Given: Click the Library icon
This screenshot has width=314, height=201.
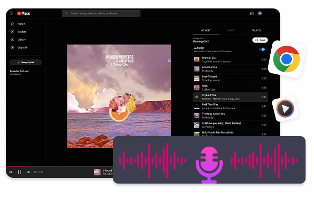Looking at the screenshot, I should point(13,40).
